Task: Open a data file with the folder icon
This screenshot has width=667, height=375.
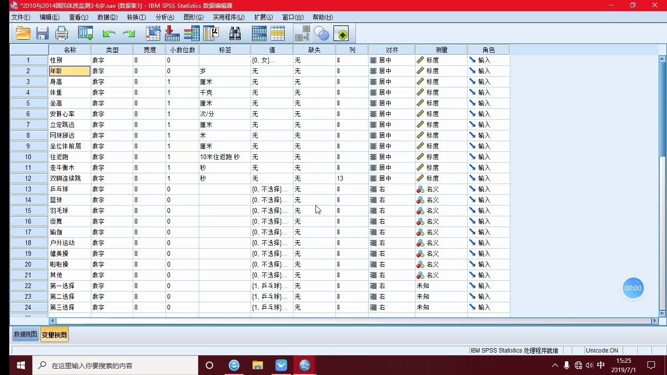Action: (x=23, y=33)
